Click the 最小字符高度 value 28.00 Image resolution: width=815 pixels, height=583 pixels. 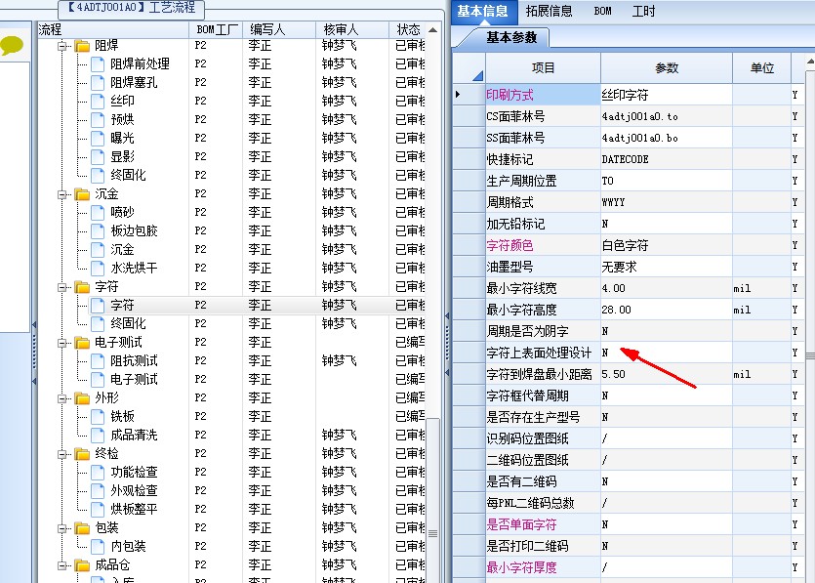[617, 310]
